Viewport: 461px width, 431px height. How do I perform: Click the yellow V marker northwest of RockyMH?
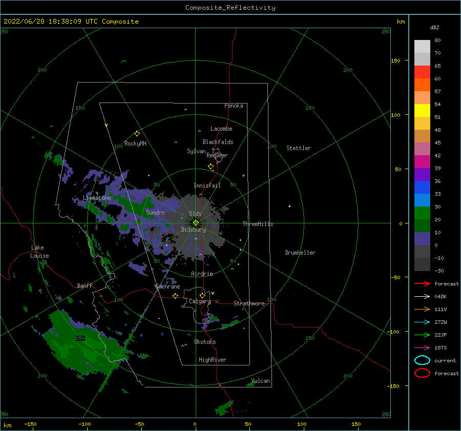click(x=107, y=125)
